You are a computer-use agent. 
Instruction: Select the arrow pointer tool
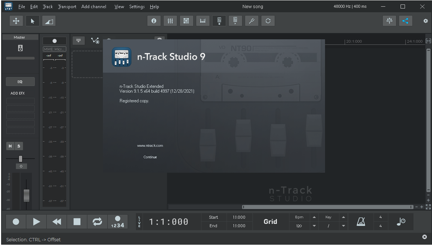[x=33, y=21]
